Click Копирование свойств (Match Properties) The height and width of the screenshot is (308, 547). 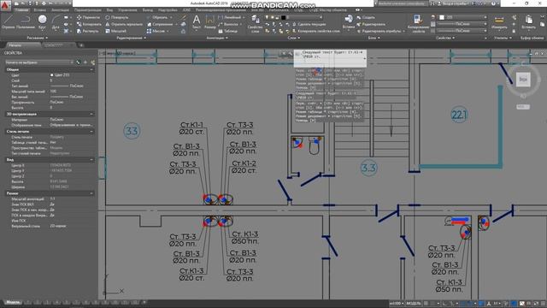click(418, 23)
